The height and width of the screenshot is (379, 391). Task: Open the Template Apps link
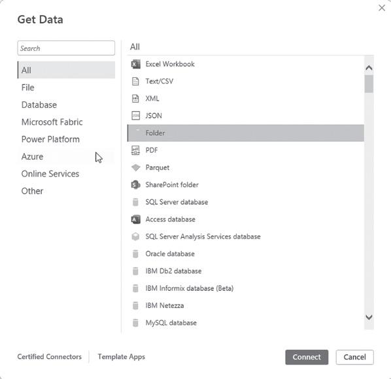122,357
